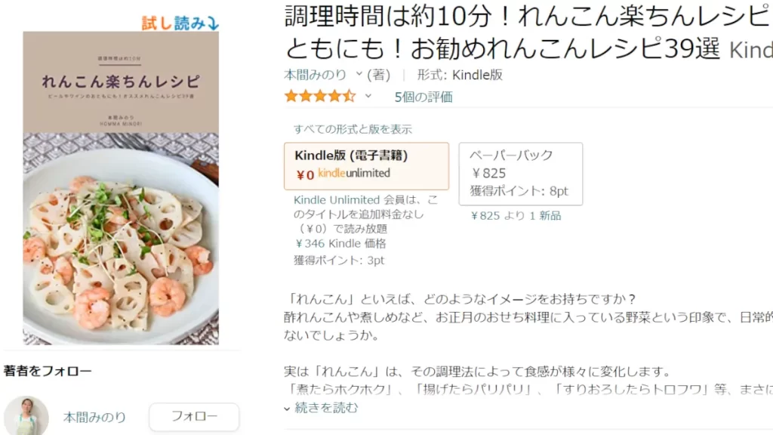Image resolution: width=773 pixels, height=435 pixels.
Task: Click the author's profile photo
Action: [26, 416]
